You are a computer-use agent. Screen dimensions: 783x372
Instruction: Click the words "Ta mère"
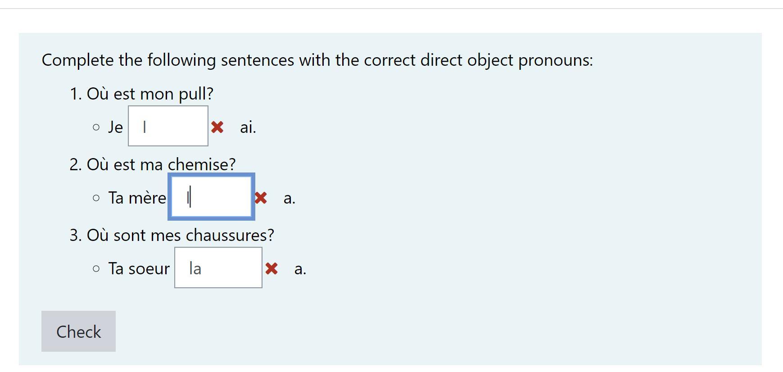137,198
